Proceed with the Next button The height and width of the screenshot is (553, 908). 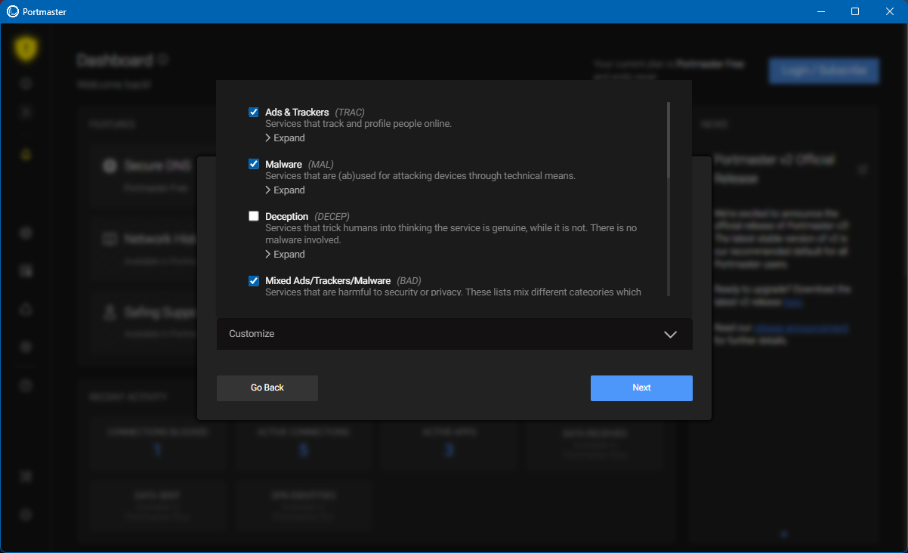pyautogui.click(x=641, y=388)
